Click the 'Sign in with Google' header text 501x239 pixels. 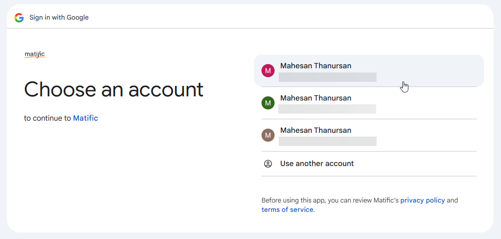point(59,18)
